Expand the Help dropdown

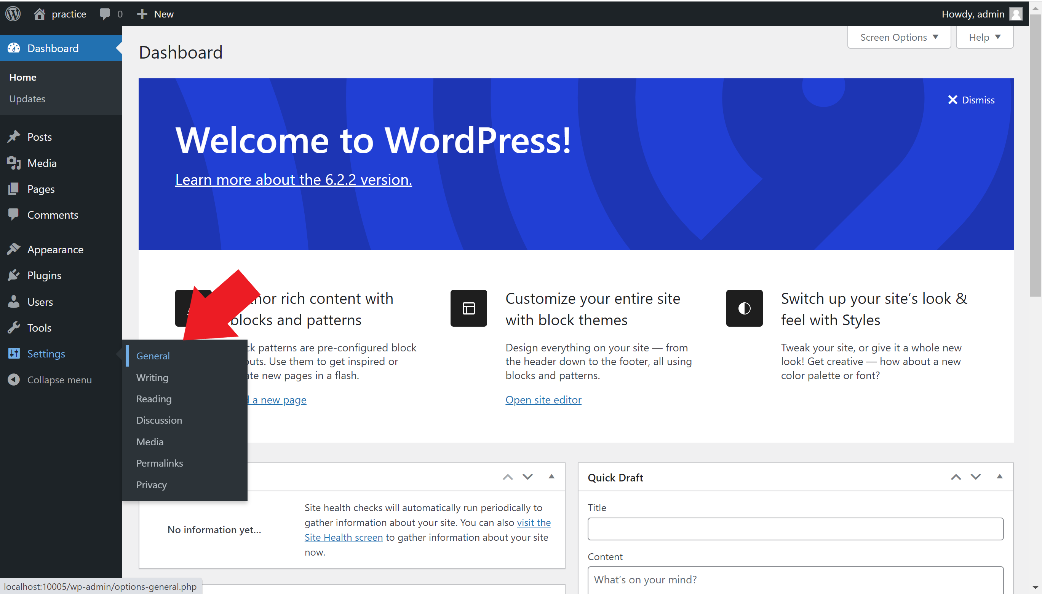(984, 37)
